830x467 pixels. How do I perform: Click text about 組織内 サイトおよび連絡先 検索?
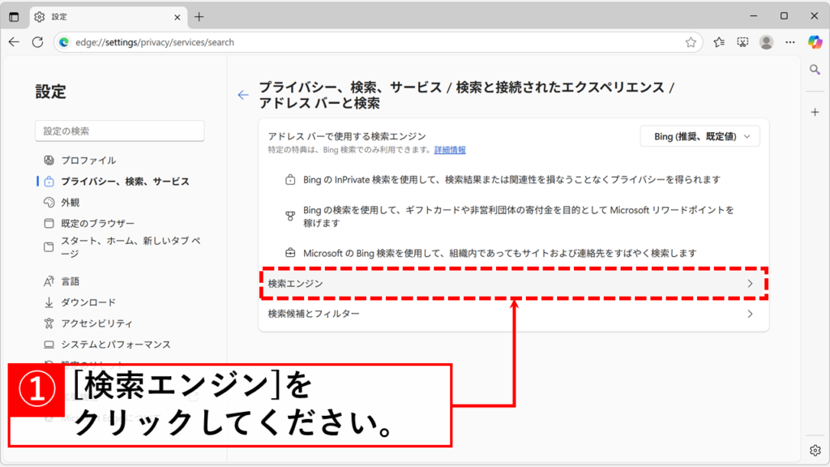pos(499,253)
